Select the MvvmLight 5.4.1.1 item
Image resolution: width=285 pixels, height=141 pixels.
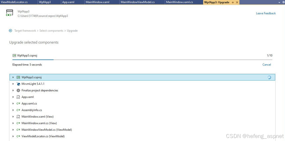tap(142, 84)
